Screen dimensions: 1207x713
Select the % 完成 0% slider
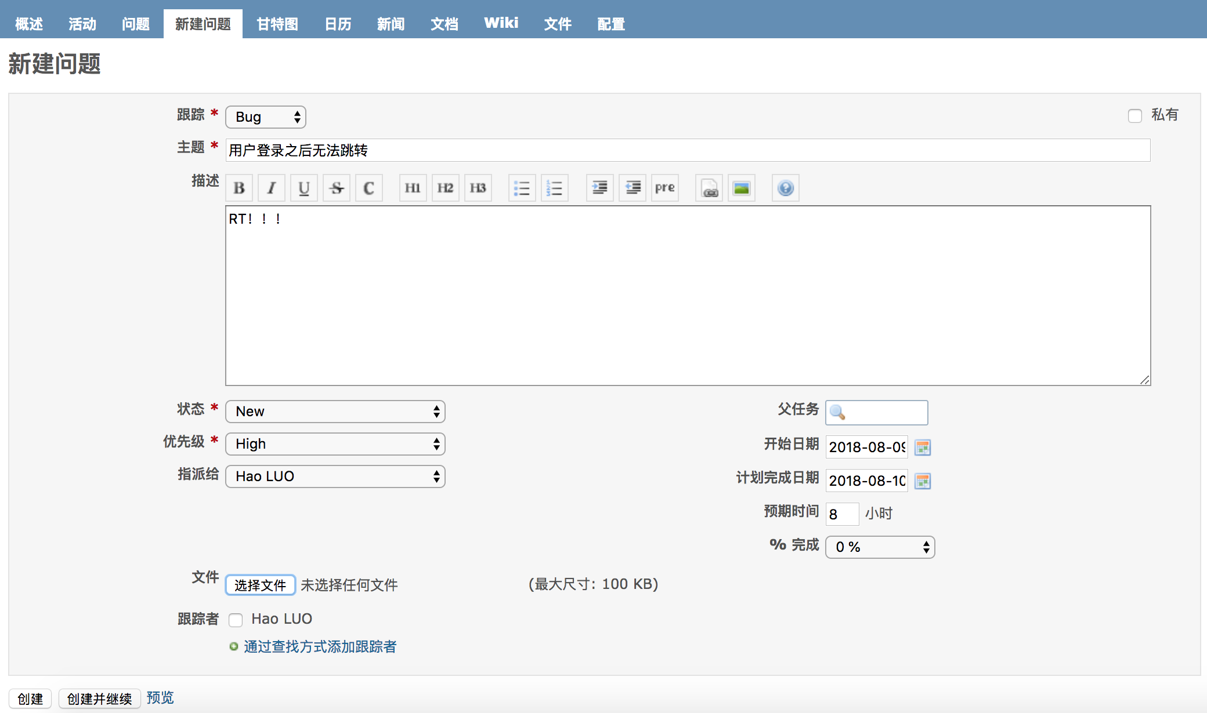pos(879,547)
